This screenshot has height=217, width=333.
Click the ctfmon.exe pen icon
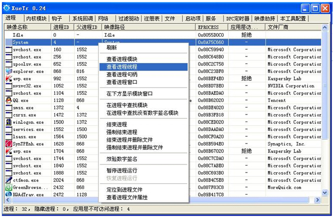point(8,180)
